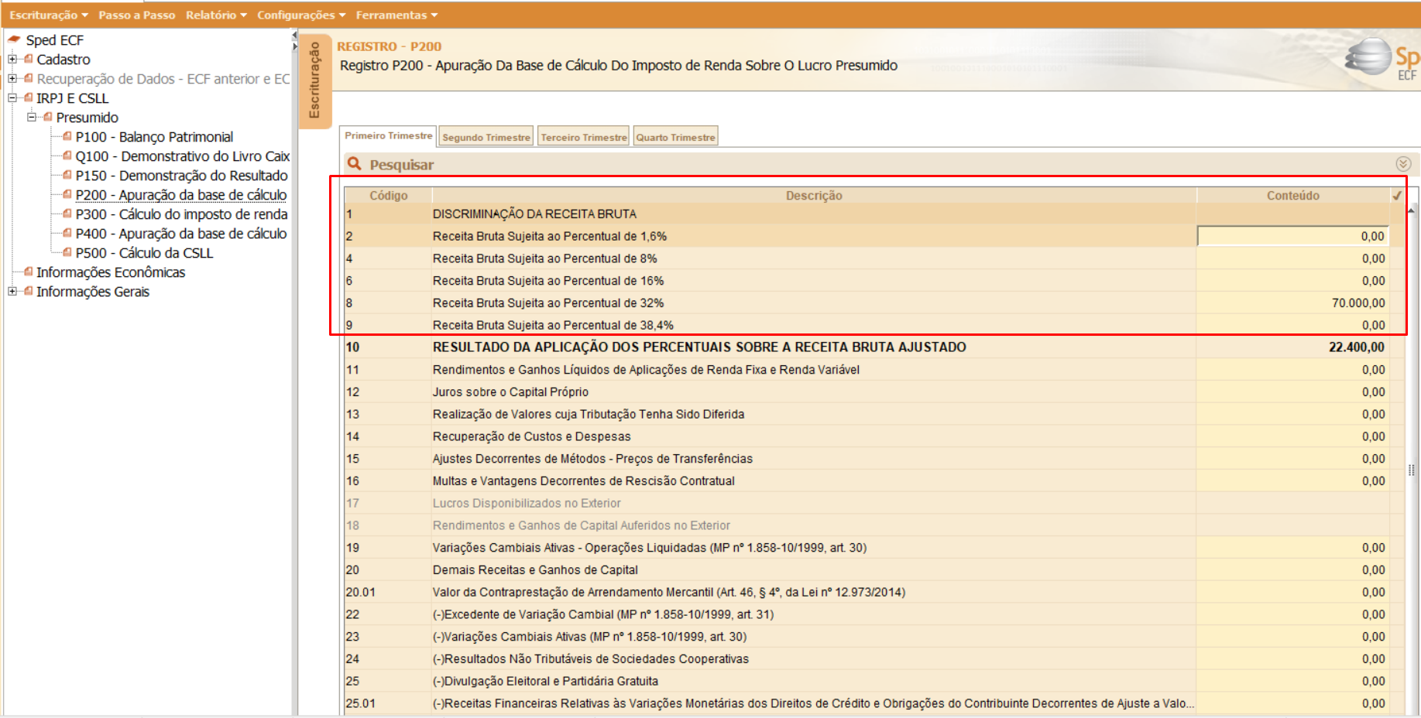Viewport: 1421px width, 718px height.
Task: Open the Escrituração menu
Action: pyautogui.click(x=49, y=15)
